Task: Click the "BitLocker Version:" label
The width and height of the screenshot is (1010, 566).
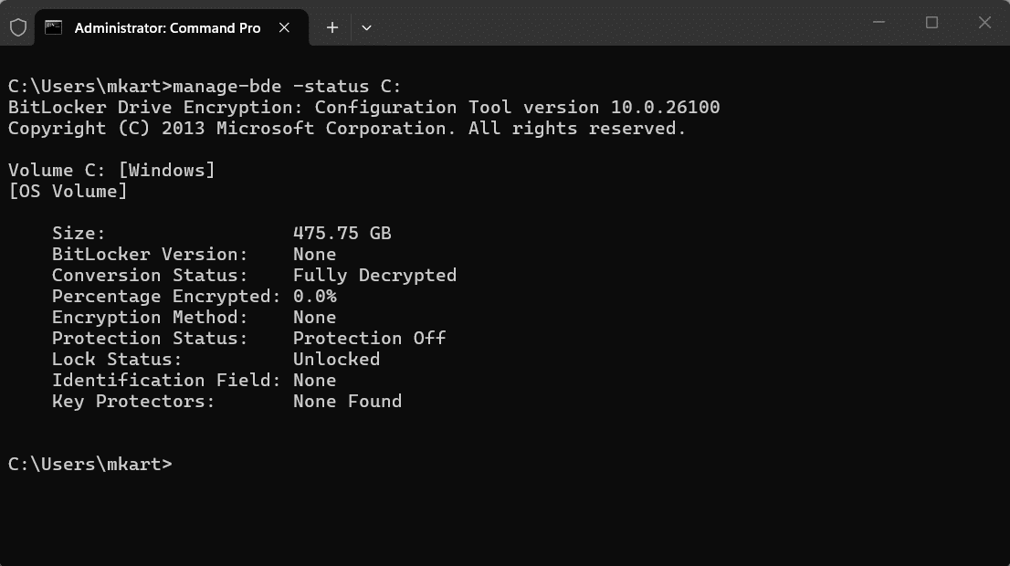Action: click(150, 254)
